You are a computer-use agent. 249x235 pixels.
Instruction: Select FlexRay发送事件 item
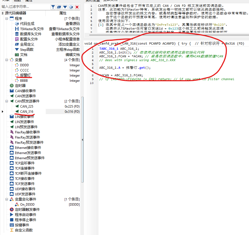[x=27, y=137]
